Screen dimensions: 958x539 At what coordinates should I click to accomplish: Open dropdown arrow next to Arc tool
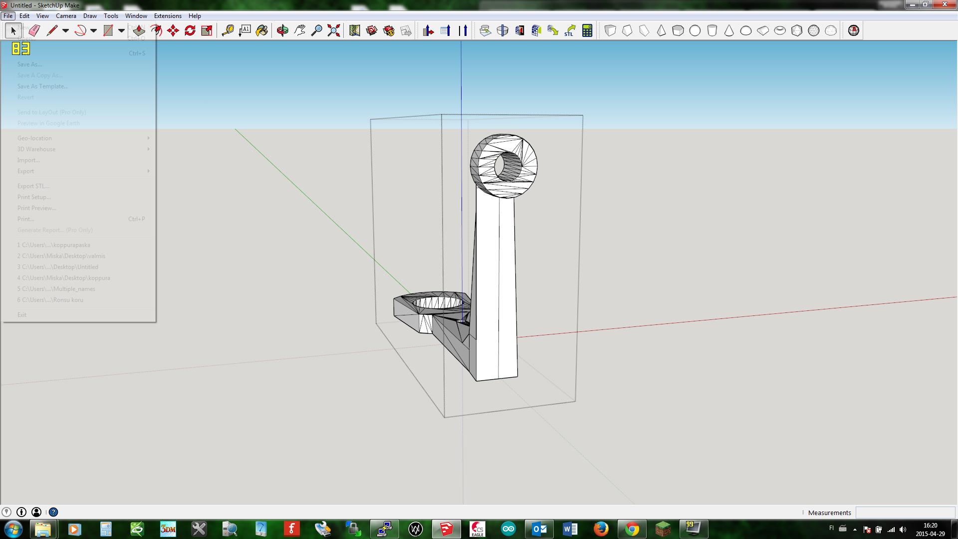pos(93,30)
